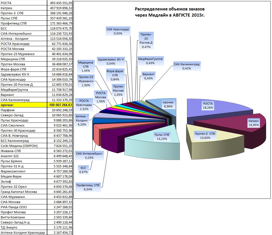Select the cell 'СиЭс Медика (ОМРОН)'
272x235 pixels.
[24, 146]
